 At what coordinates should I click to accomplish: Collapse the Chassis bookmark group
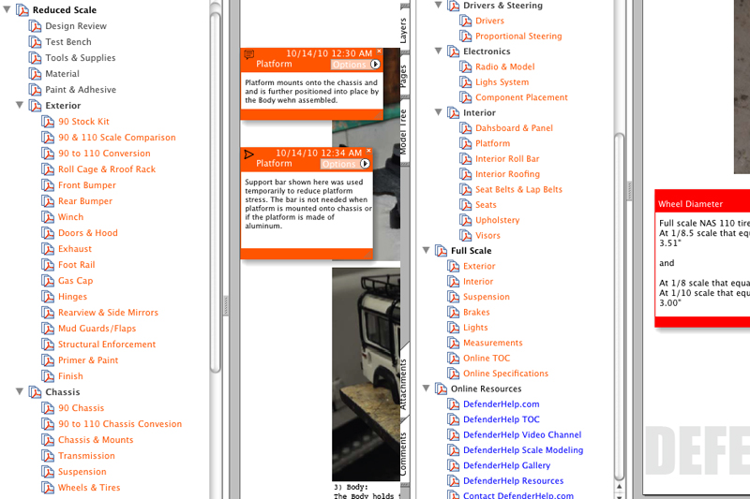coord(20,391)
